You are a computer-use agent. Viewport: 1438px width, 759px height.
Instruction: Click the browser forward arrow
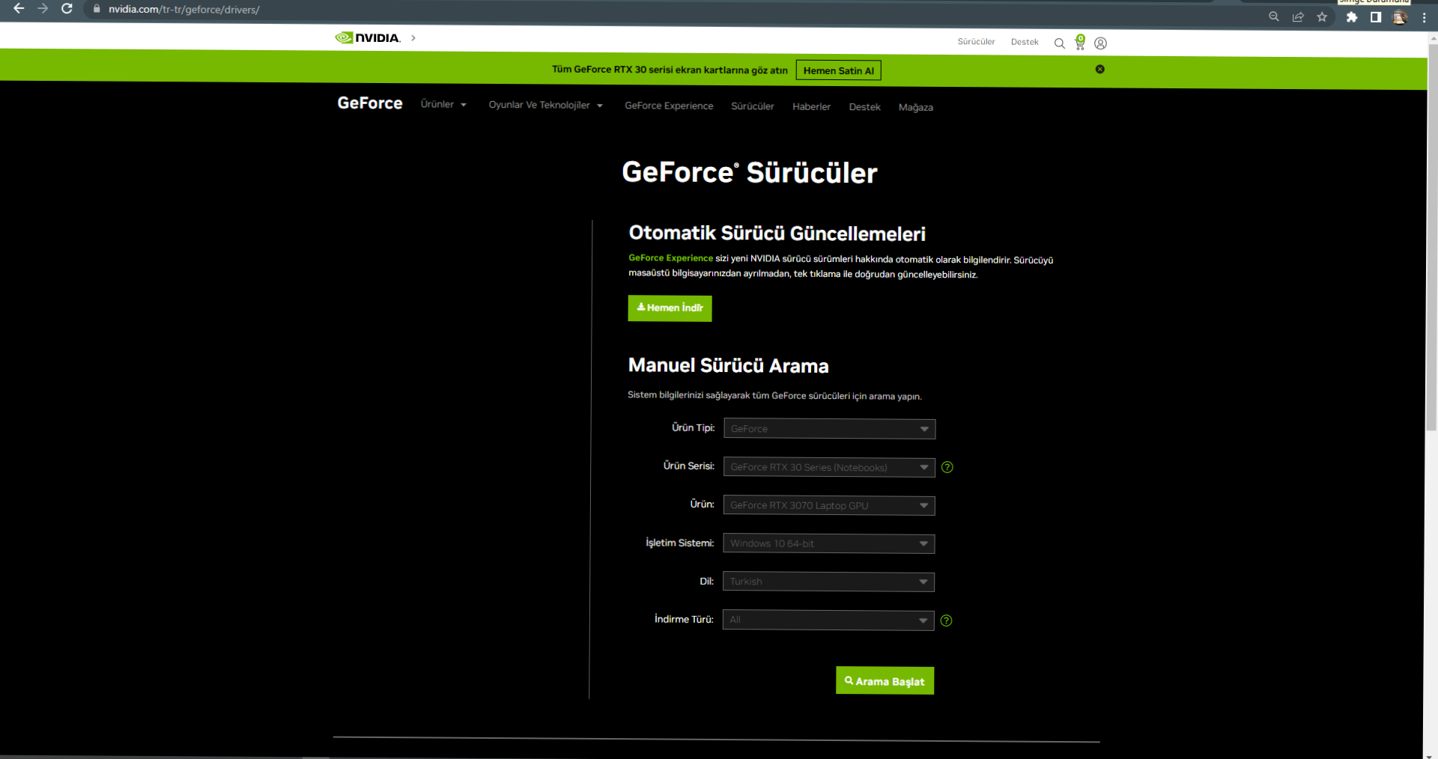[43, 8]
